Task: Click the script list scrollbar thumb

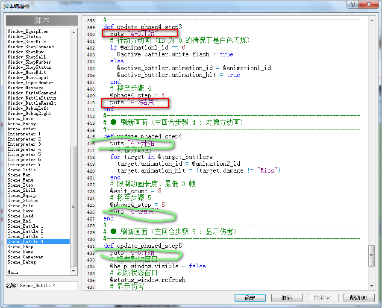Action: tap(73, 206)
